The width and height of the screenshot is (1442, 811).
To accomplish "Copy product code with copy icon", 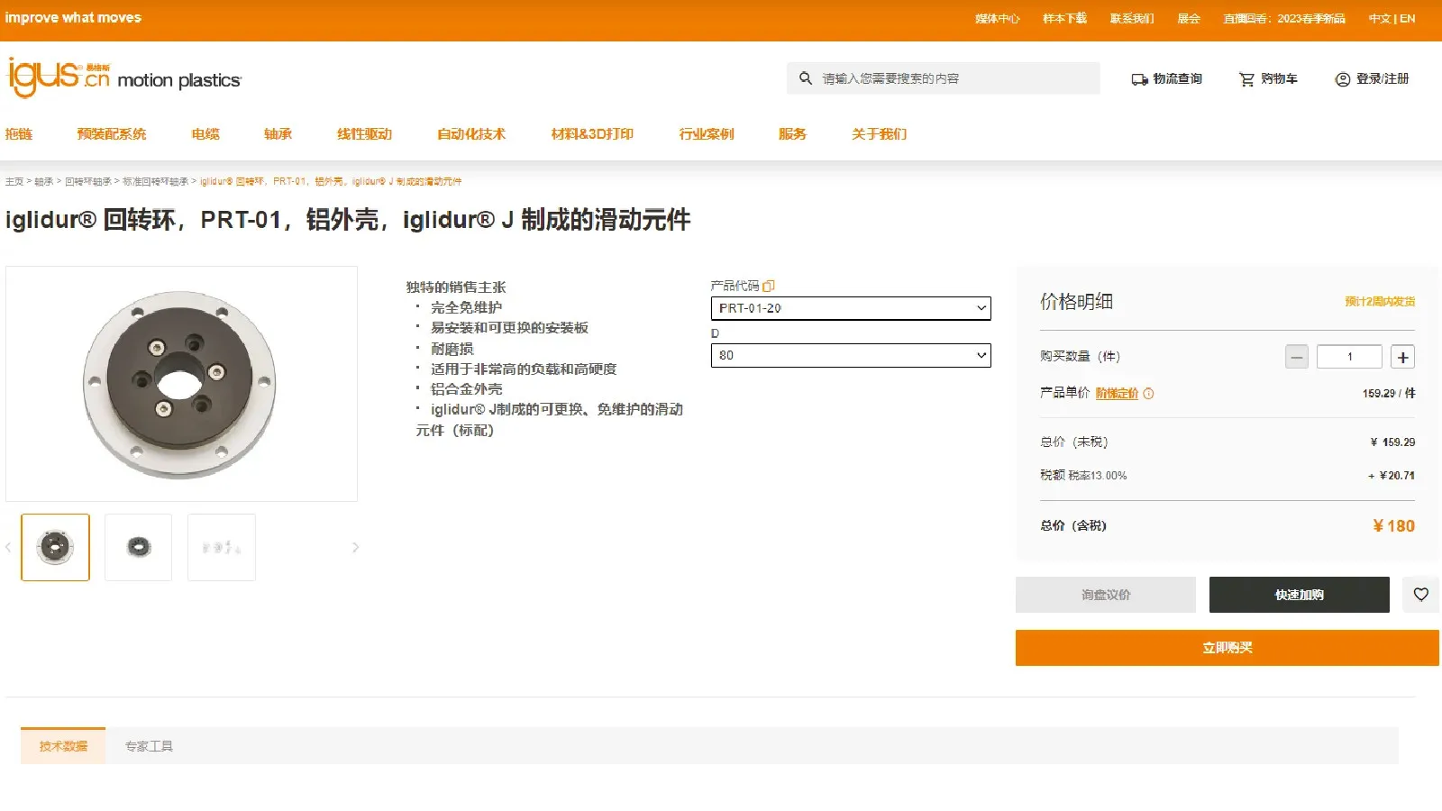I will [769, 286].
